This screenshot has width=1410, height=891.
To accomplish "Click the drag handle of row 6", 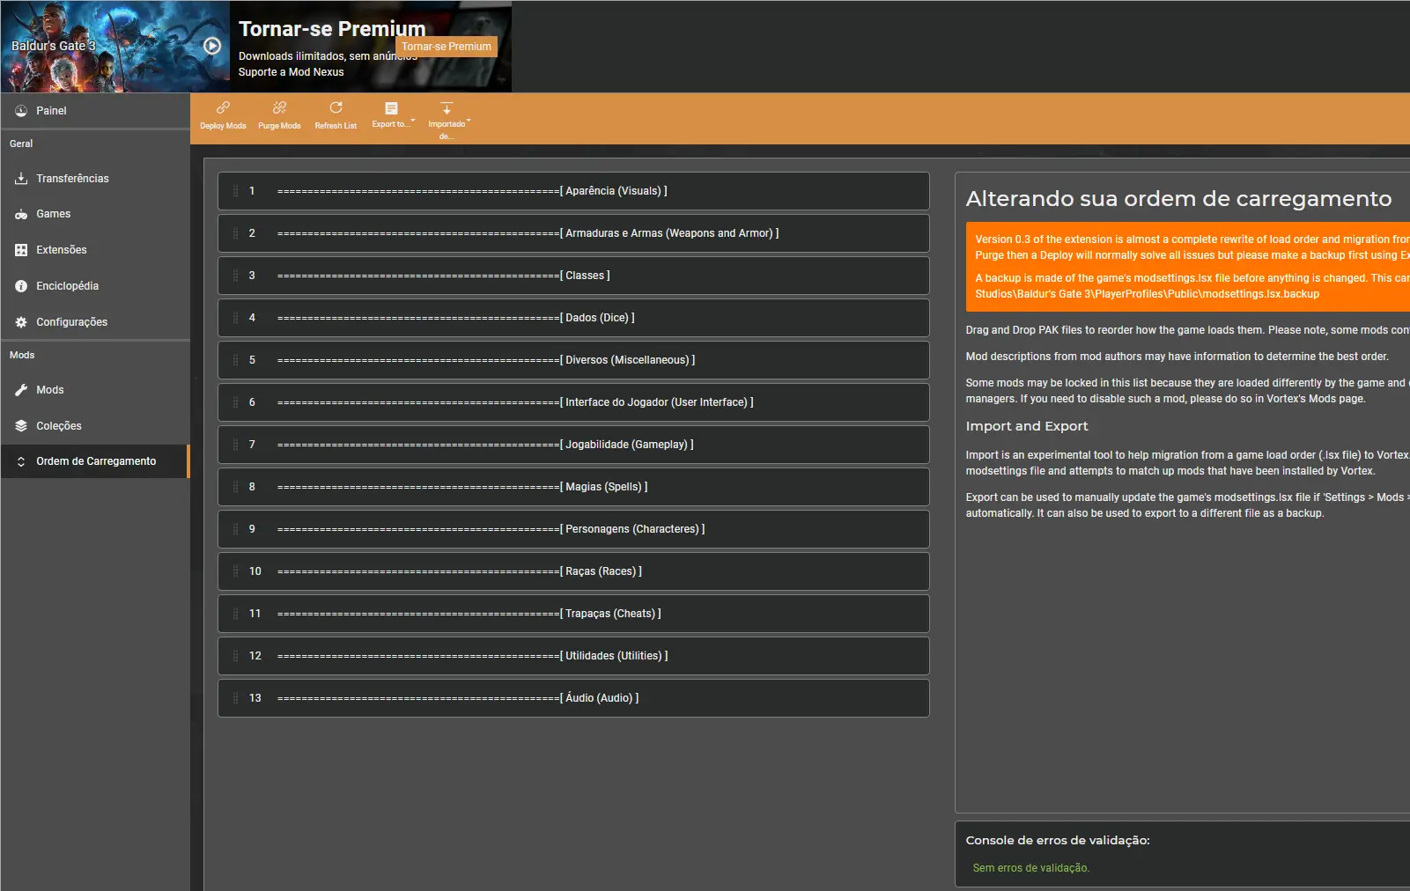I will point(235,402).
